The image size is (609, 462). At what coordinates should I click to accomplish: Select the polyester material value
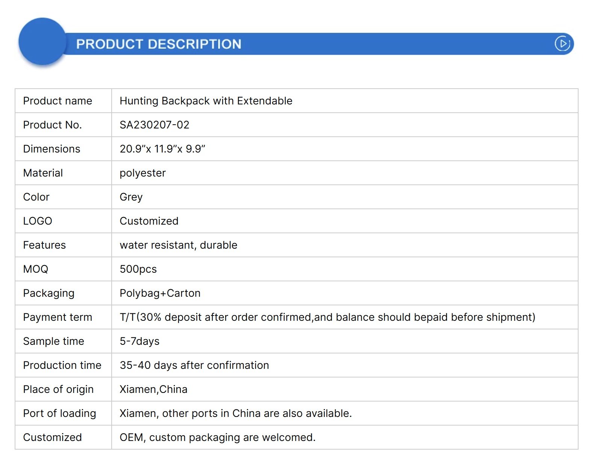142,173
